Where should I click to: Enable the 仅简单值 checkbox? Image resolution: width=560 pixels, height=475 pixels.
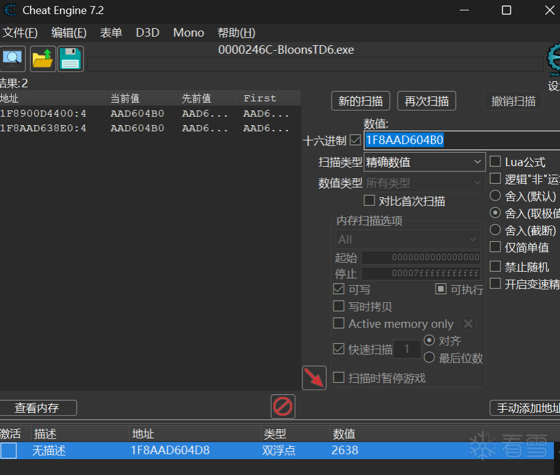(x=495, y=247)
